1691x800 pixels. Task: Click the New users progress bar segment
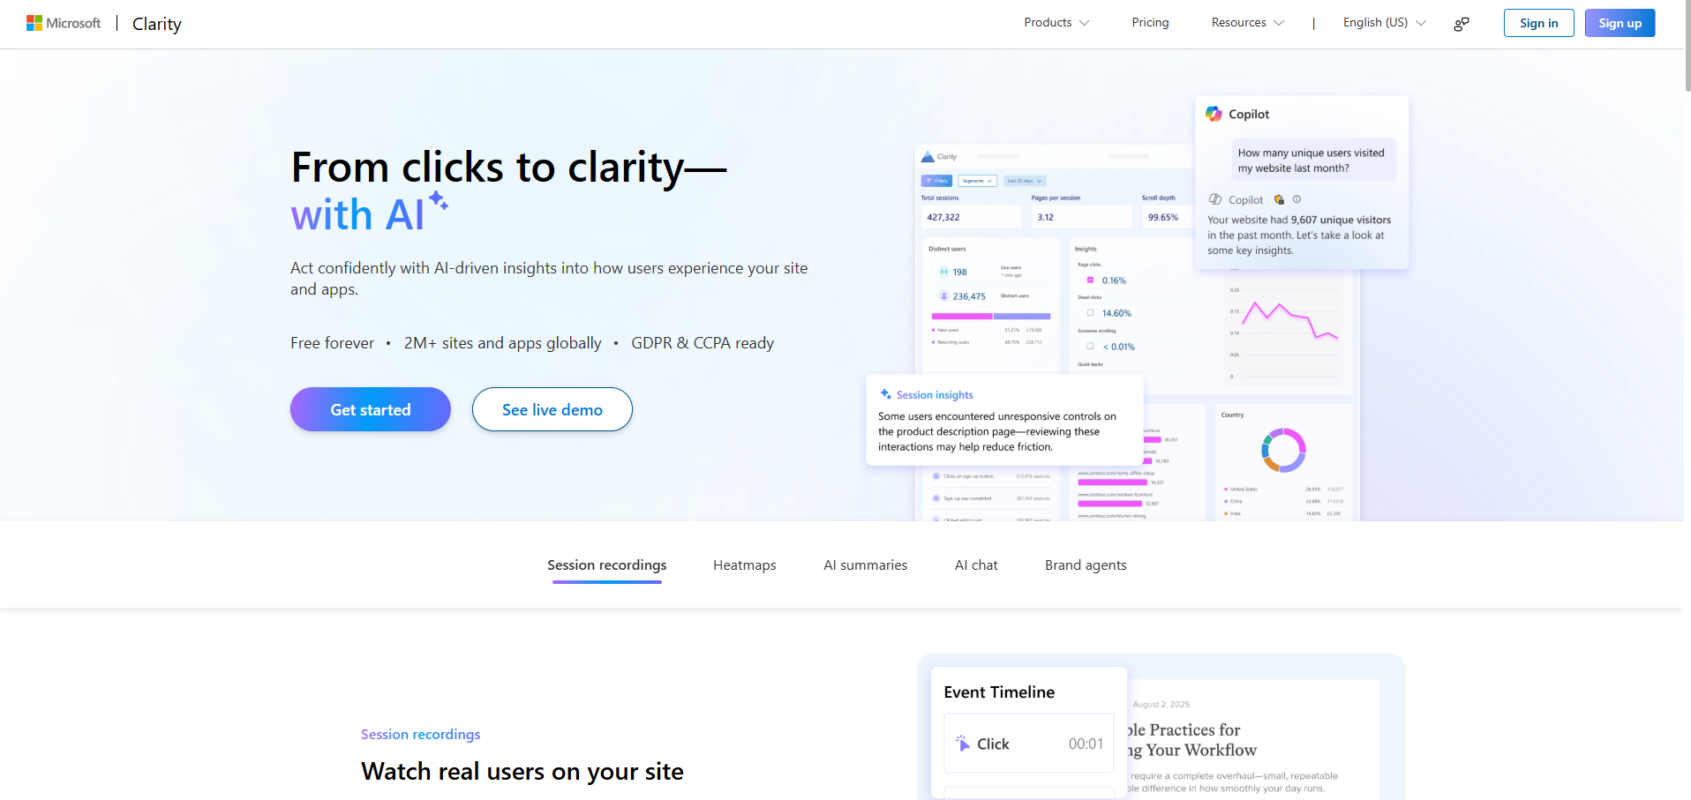click(962, 316)
